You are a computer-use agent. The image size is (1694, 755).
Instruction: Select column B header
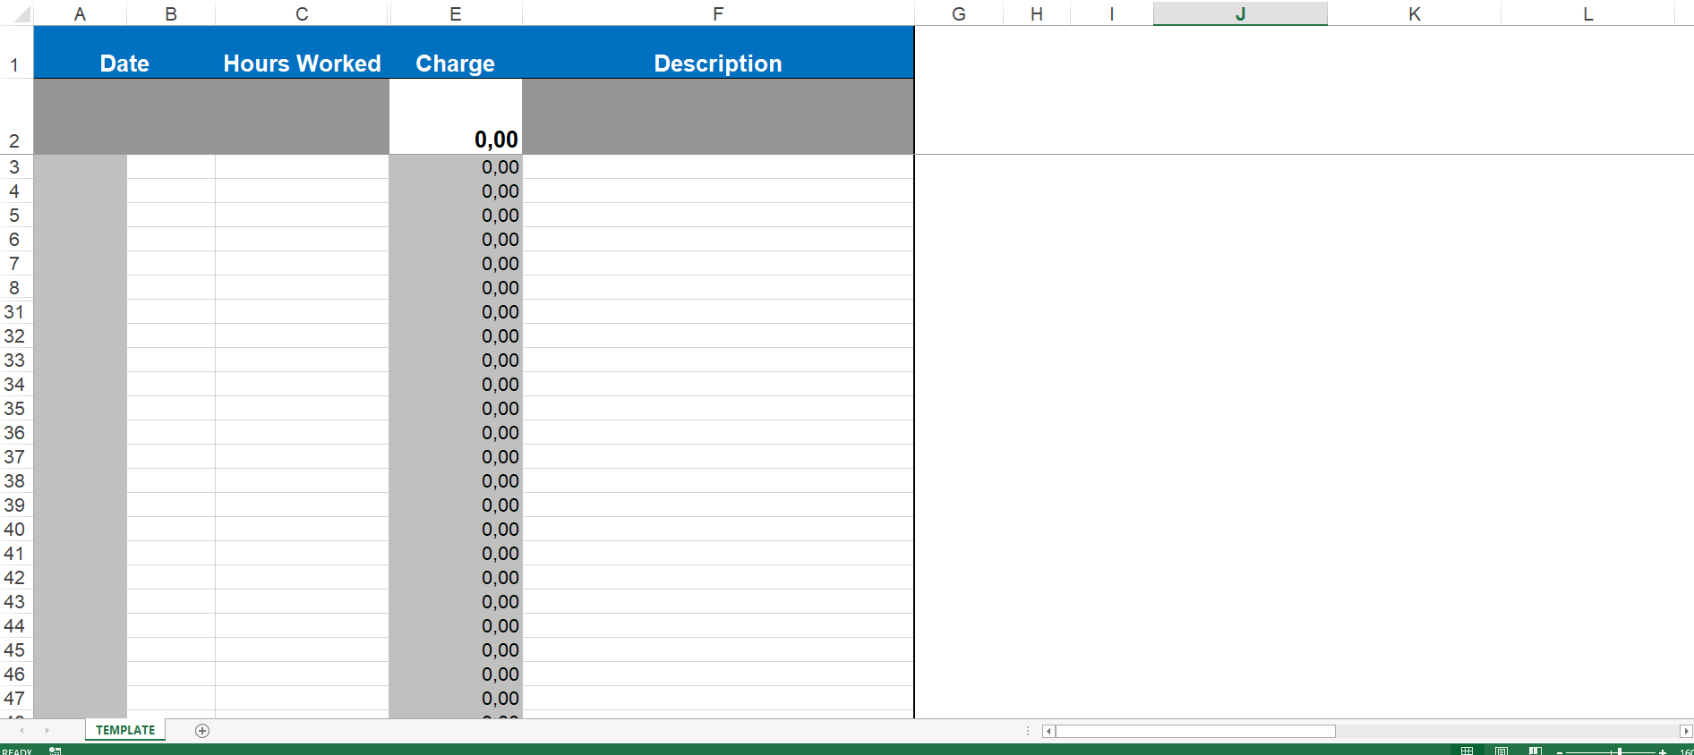point(171,13)
